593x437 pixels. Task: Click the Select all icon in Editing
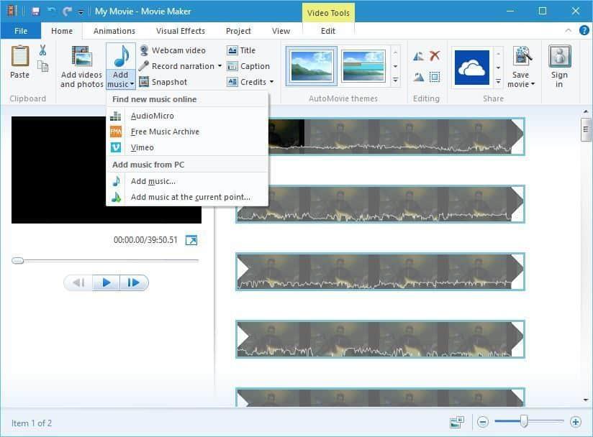click(x=435, y=77)
